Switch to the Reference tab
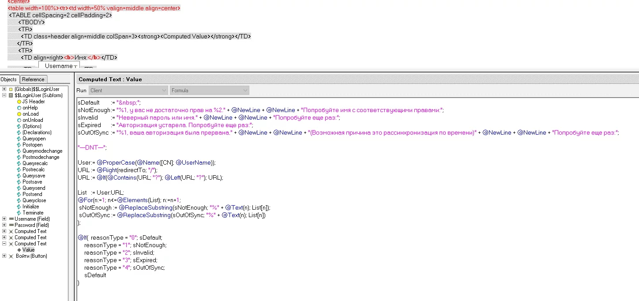Viewport: 639px width, 301px height. (34, 79)
